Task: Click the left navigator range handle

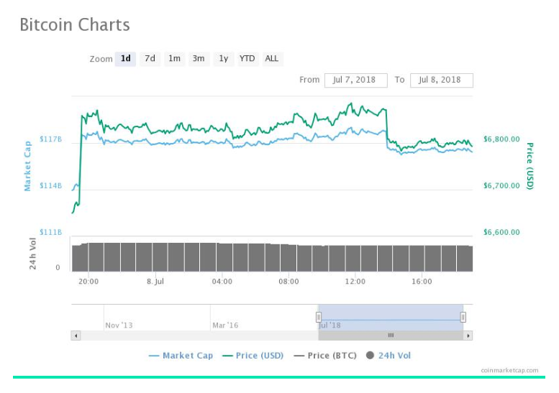Action: click(318, 317)
